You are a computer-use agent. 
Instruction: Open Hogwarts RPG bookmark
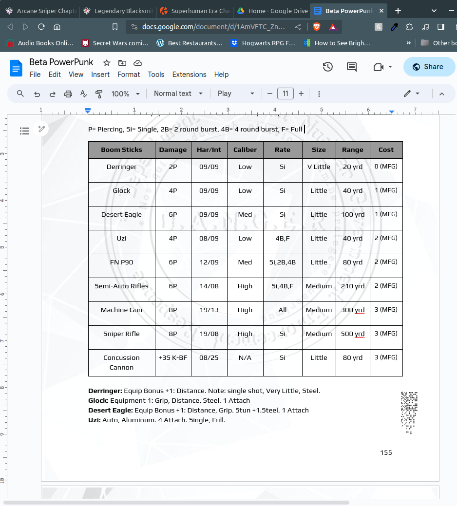pyautogui.click(x=264, y=42)
